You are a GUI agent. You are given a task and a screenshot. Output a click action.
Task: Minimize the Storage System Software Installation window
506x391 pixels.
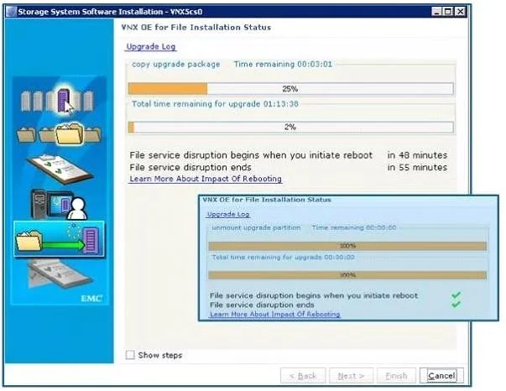436,12
